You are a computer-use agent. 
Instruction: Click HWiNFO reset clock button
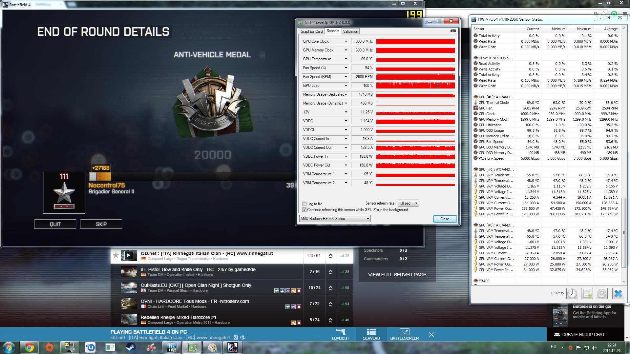coord(572,293)
